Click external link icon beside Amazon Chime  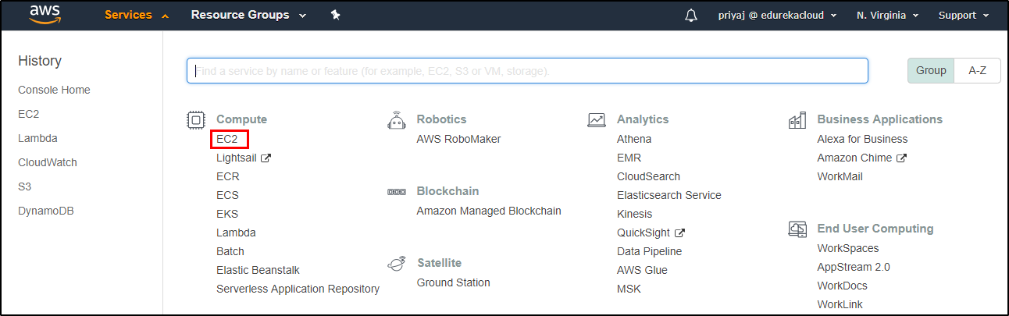click(901, 158)
